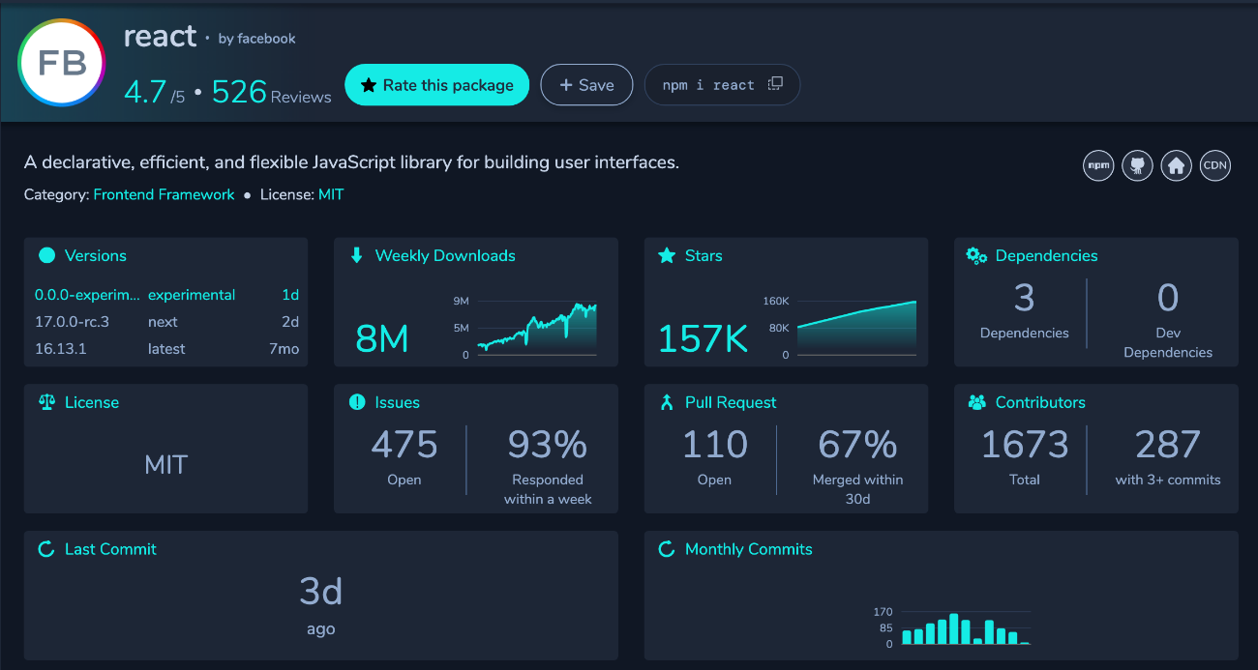Click the Contributors people icon

[x=976, y=402]
